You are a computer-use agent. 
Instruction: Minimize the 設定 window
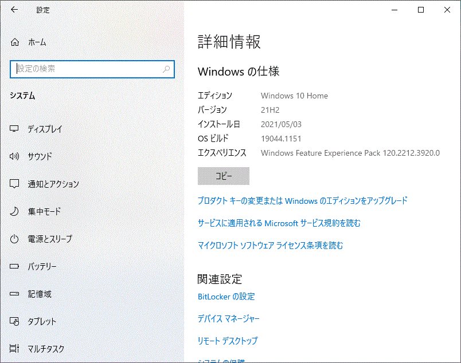tap(394, 10)
